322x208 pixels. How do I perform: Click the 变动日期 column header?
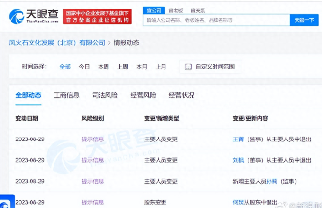tap(27, 118)
